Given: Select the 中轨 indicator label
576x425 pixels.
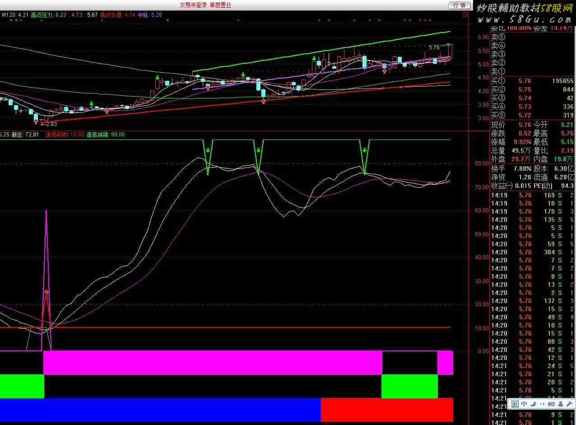Looking at the screenshot, I should (x=143, y=15).
